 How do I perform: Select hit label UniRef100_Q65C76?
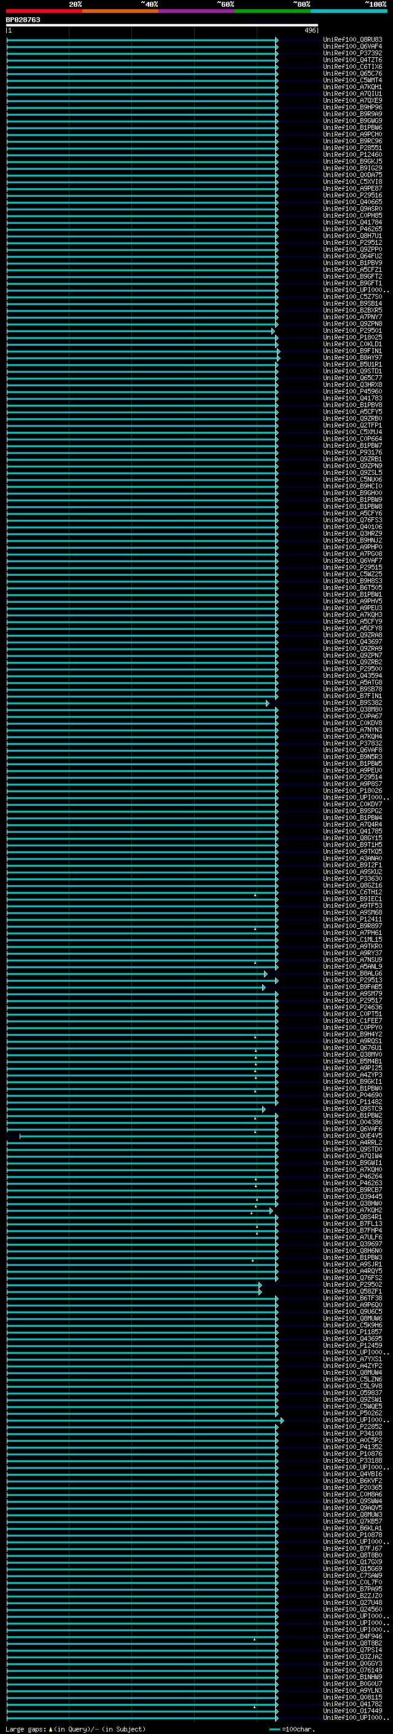(352, 73)
